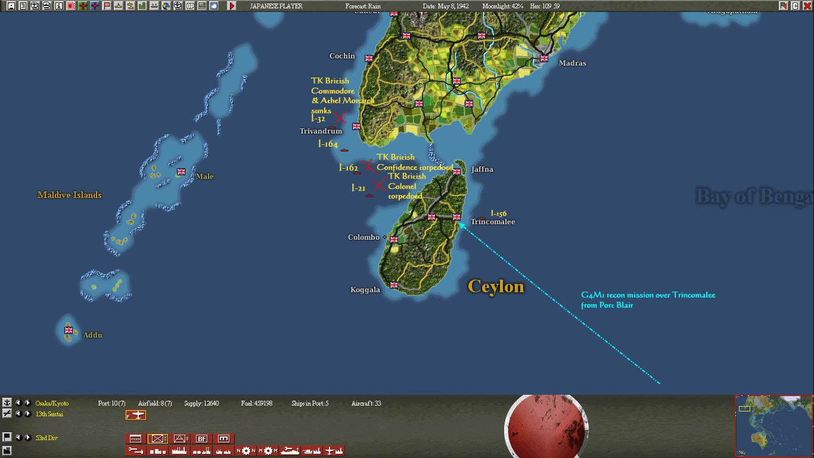Click the 53rd Div unit name

click(x=46, y=438)
